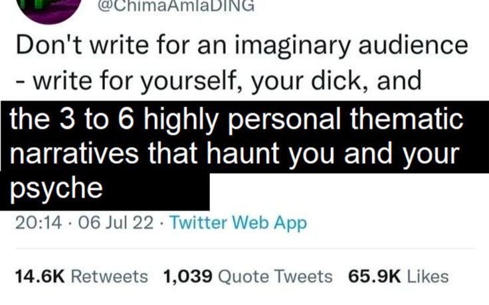Click the word "imaginary" in the tweet
This screenshot has width=489, height=305.
[x=293, y=46]
